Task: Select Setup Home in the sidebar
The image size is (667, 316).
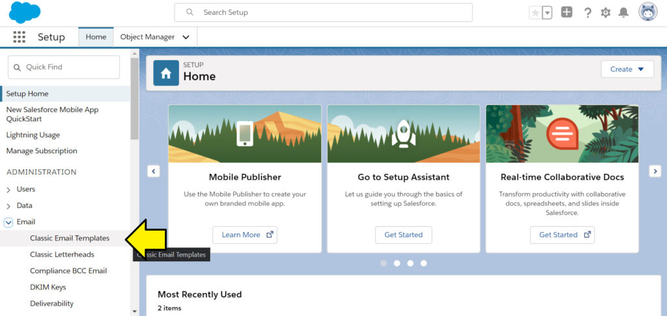Action: click(x=65, y=94)
